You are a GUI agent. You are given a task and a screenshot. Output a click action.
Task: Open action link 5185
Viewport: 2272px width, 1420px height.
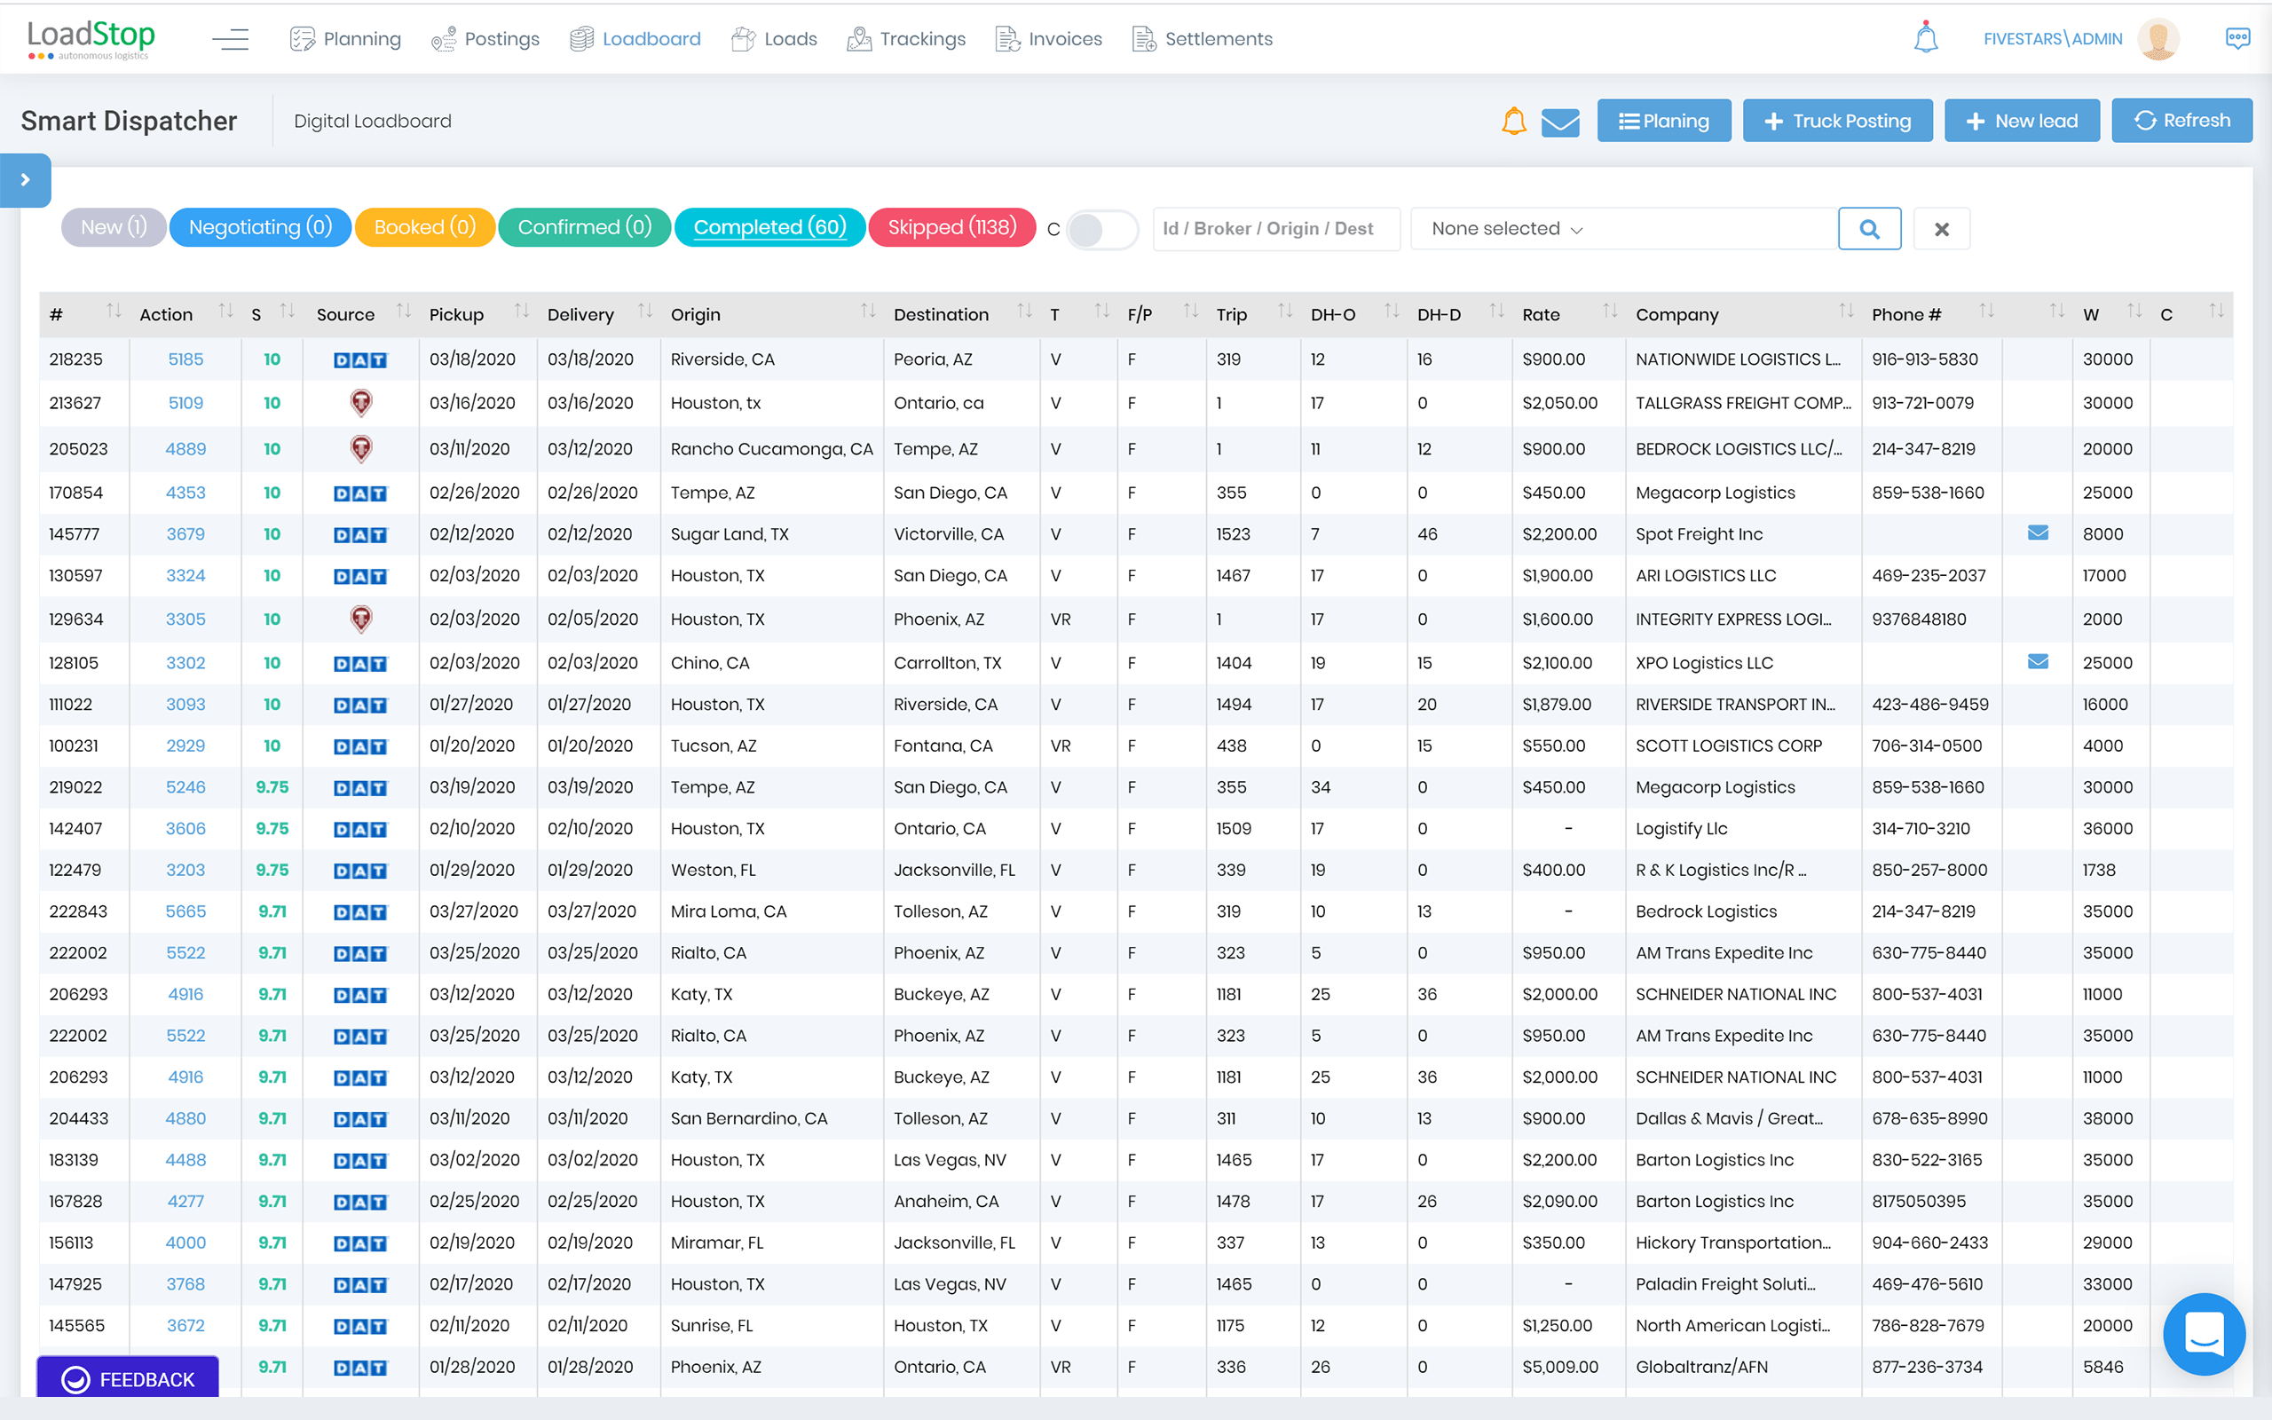point(185,359)
